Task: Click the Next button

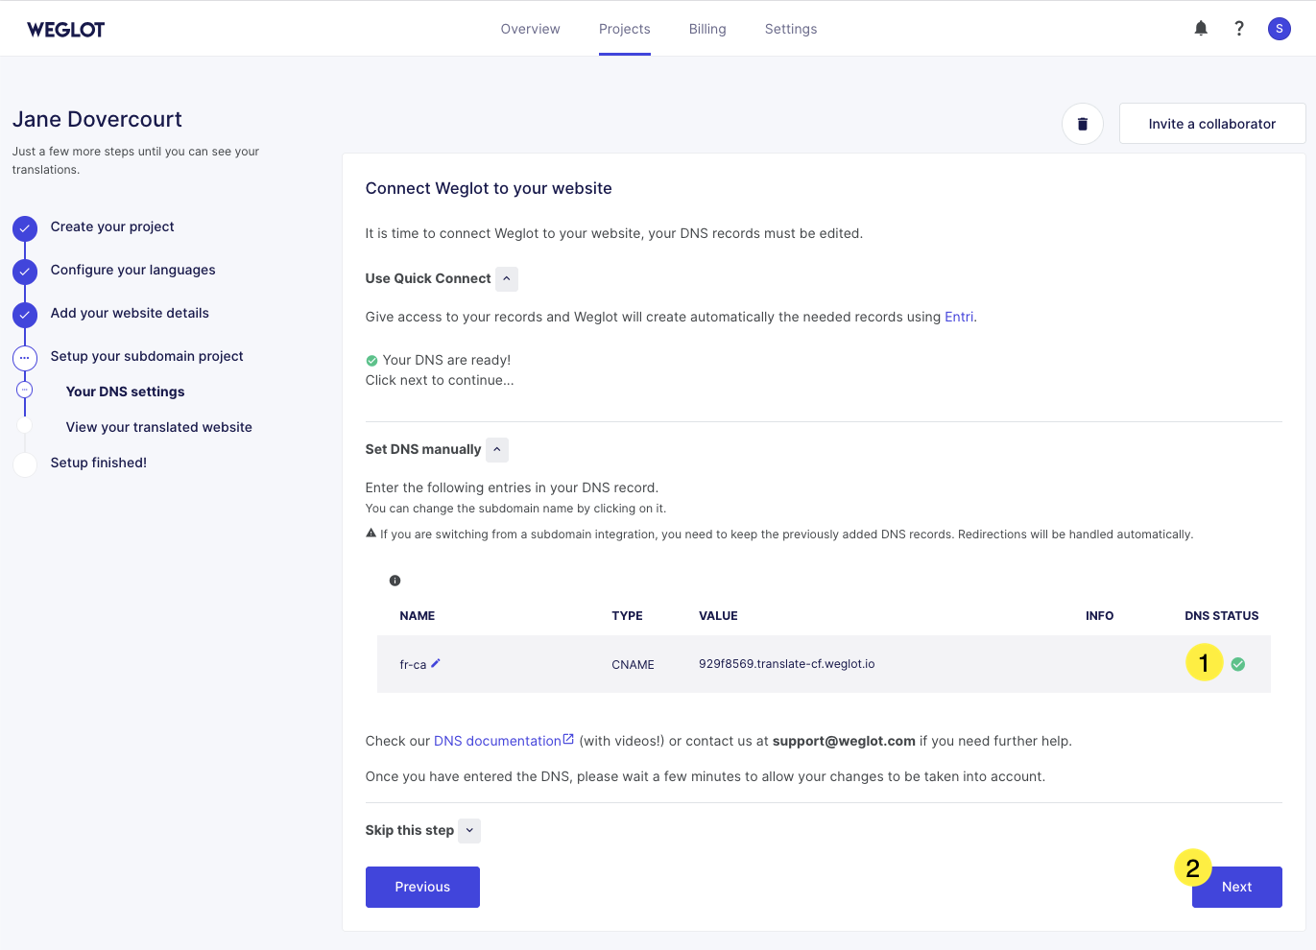Action: (1236, 887)
